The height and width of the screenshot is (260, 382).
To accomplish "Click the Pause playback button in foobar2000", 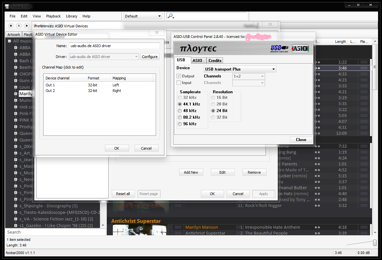I will click(19, 26).
